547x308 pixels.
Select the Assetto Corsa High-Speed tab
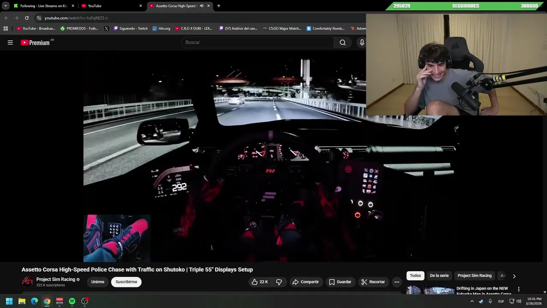[x=175, y=6]
